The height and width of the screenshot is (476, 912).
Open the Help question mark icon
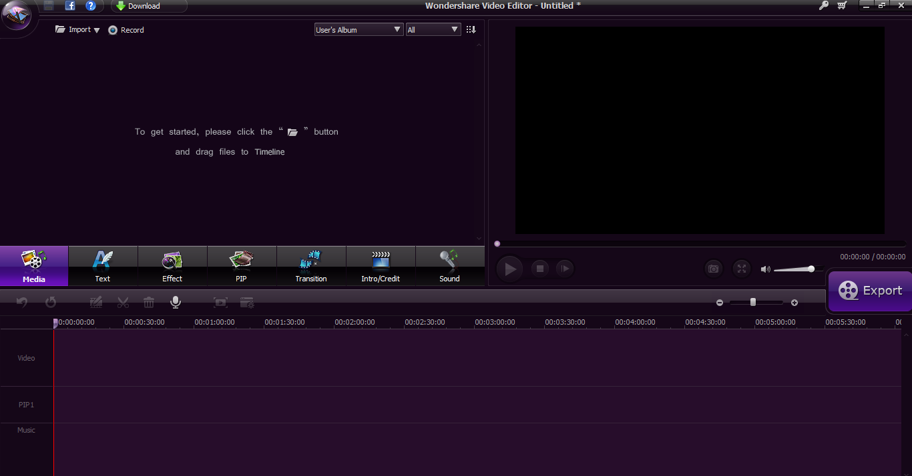click(91, 6)
